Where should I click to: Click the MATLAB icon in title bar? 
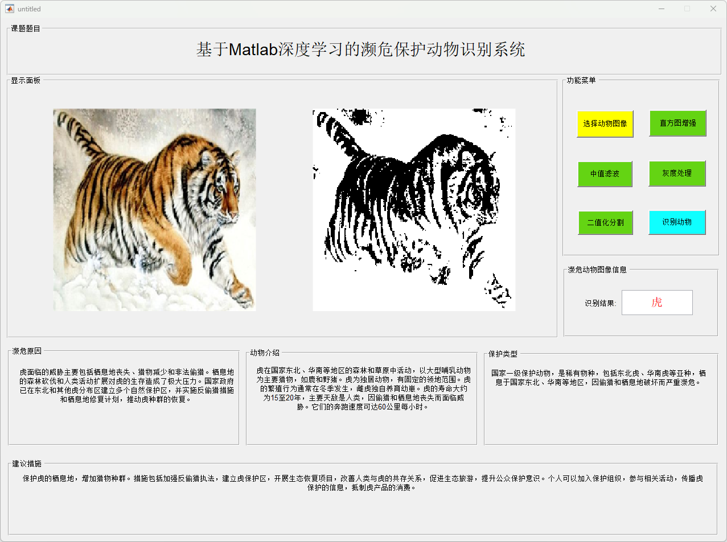10,9
